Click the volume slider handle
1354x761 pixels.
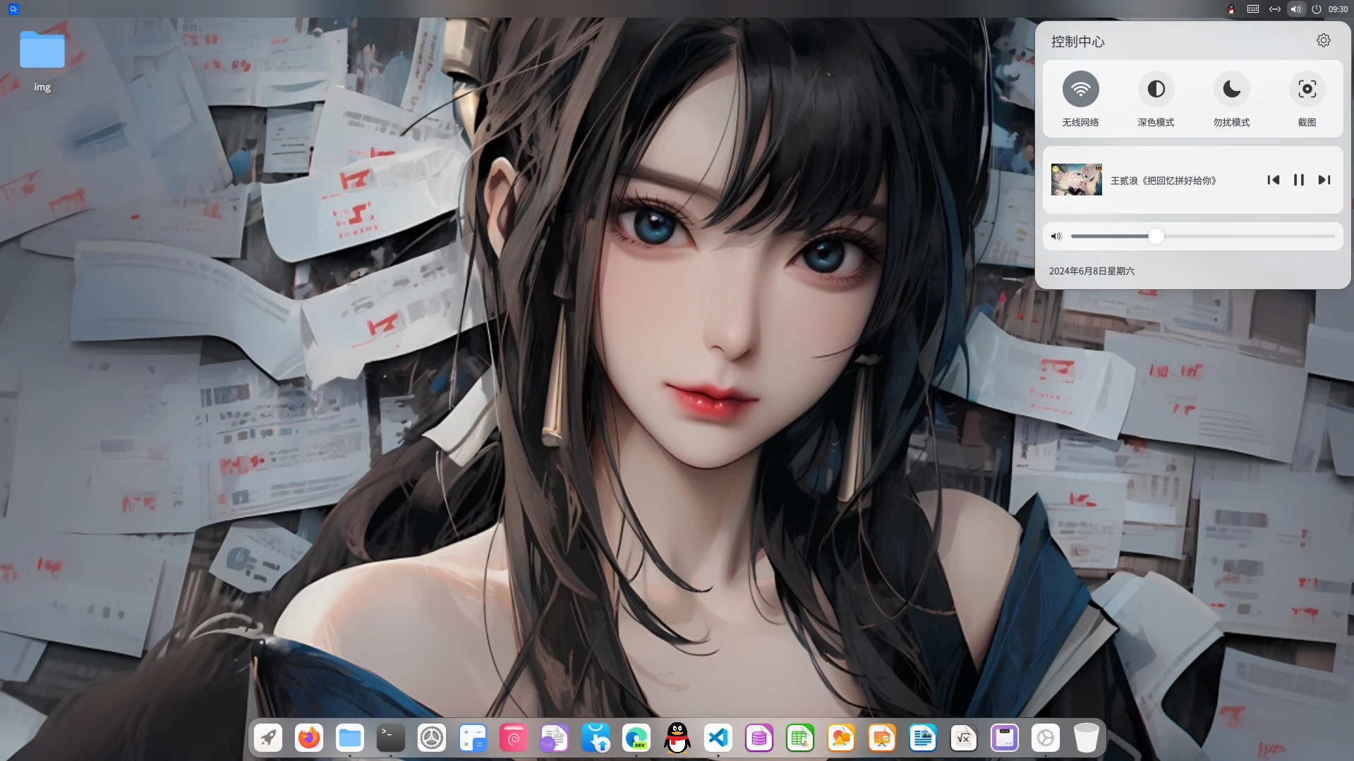(x=1155, y=236)
